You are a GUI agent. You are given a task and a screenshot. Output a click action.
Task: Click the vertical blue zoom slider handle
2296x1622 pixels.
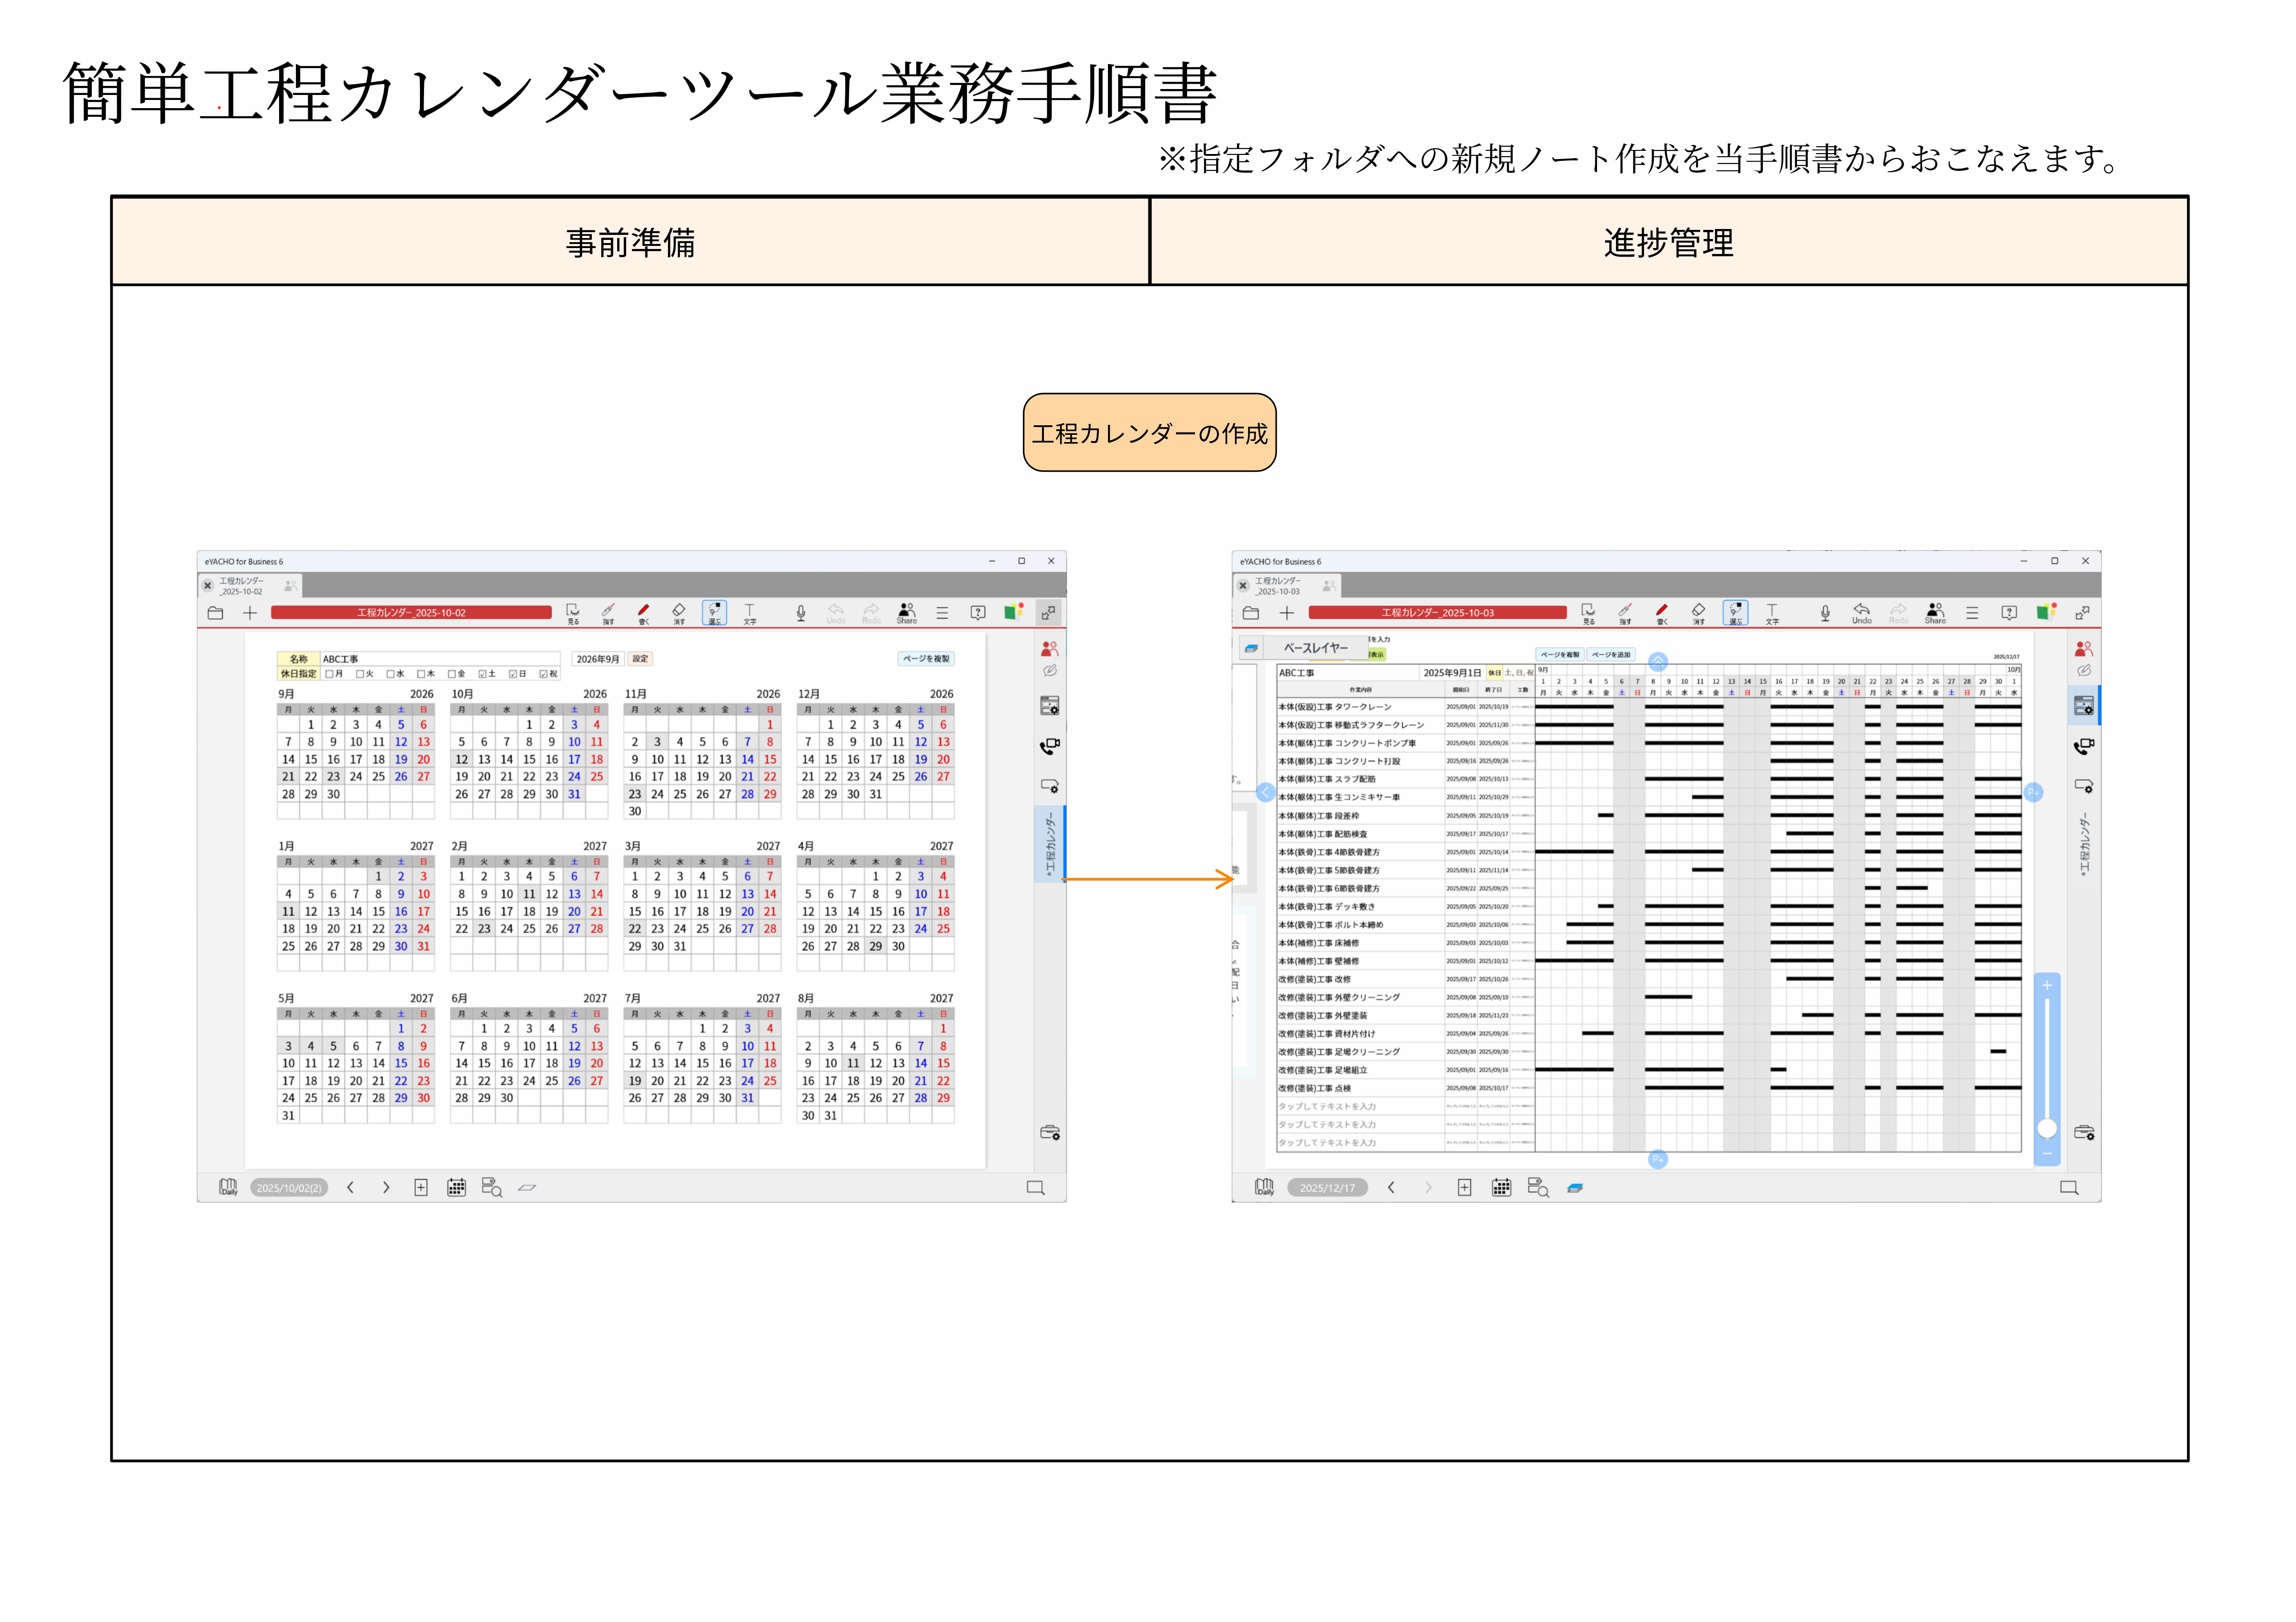click(x=2047, y=1128)
